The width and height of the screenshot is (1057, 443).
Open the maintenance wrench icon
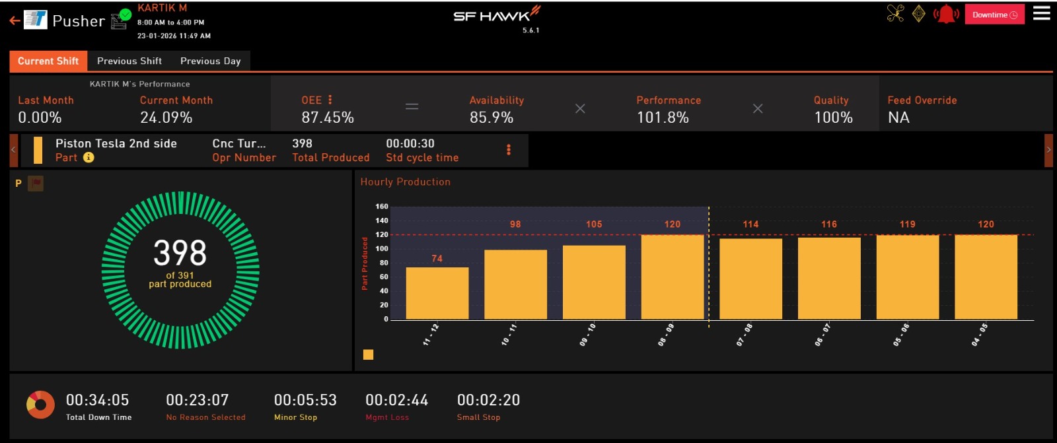point(895,13)
